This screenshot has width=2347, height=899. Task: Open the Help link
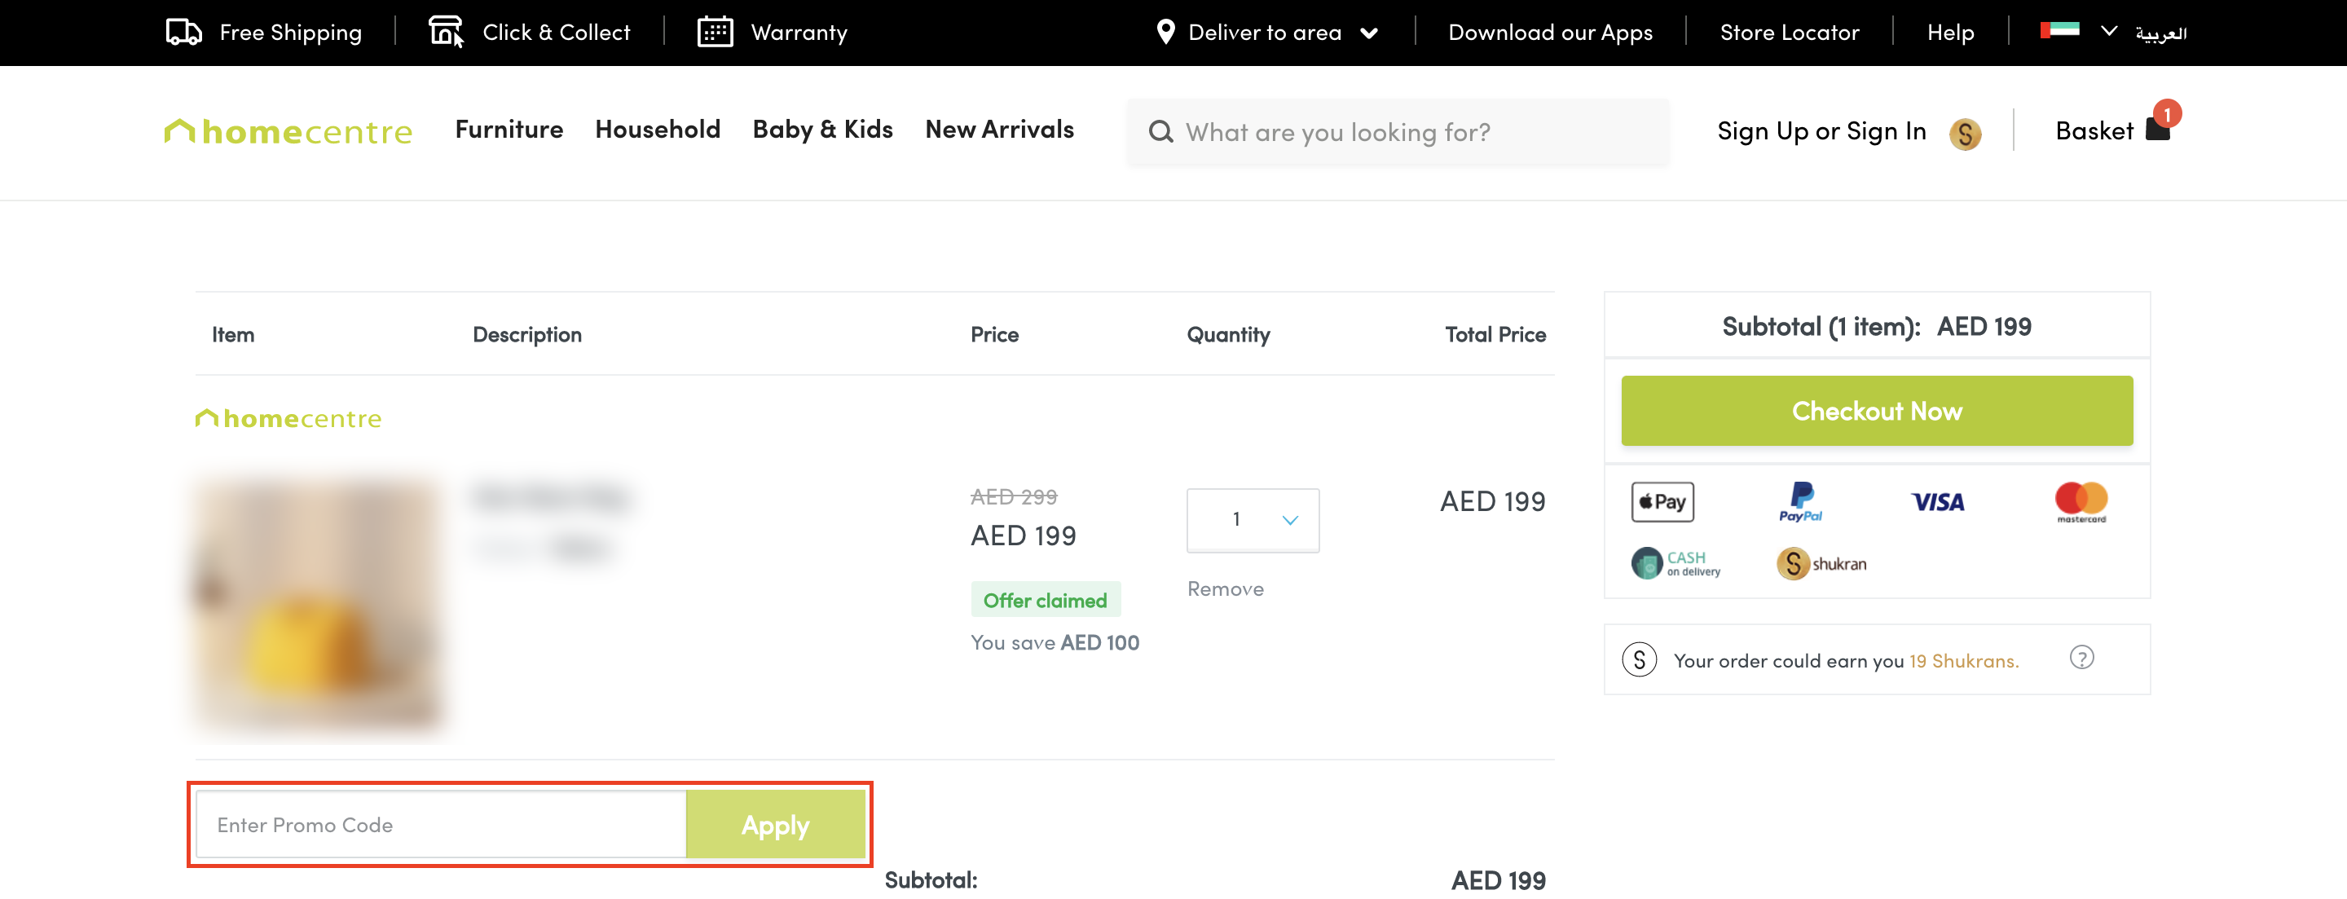(1951, 33)
